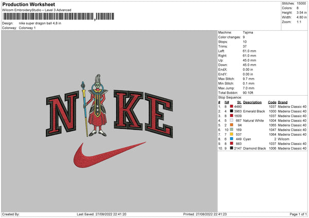Image resolution: width=309 pixels, height=218 pixels.
Task: Click the Min Stitch value '0.1 mm'
Action: tap(249, 83)
